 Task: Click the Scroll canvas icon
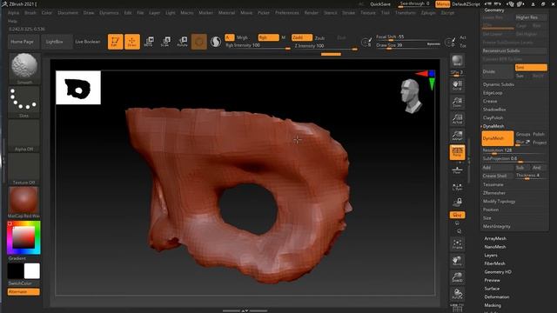coord(457,85)
